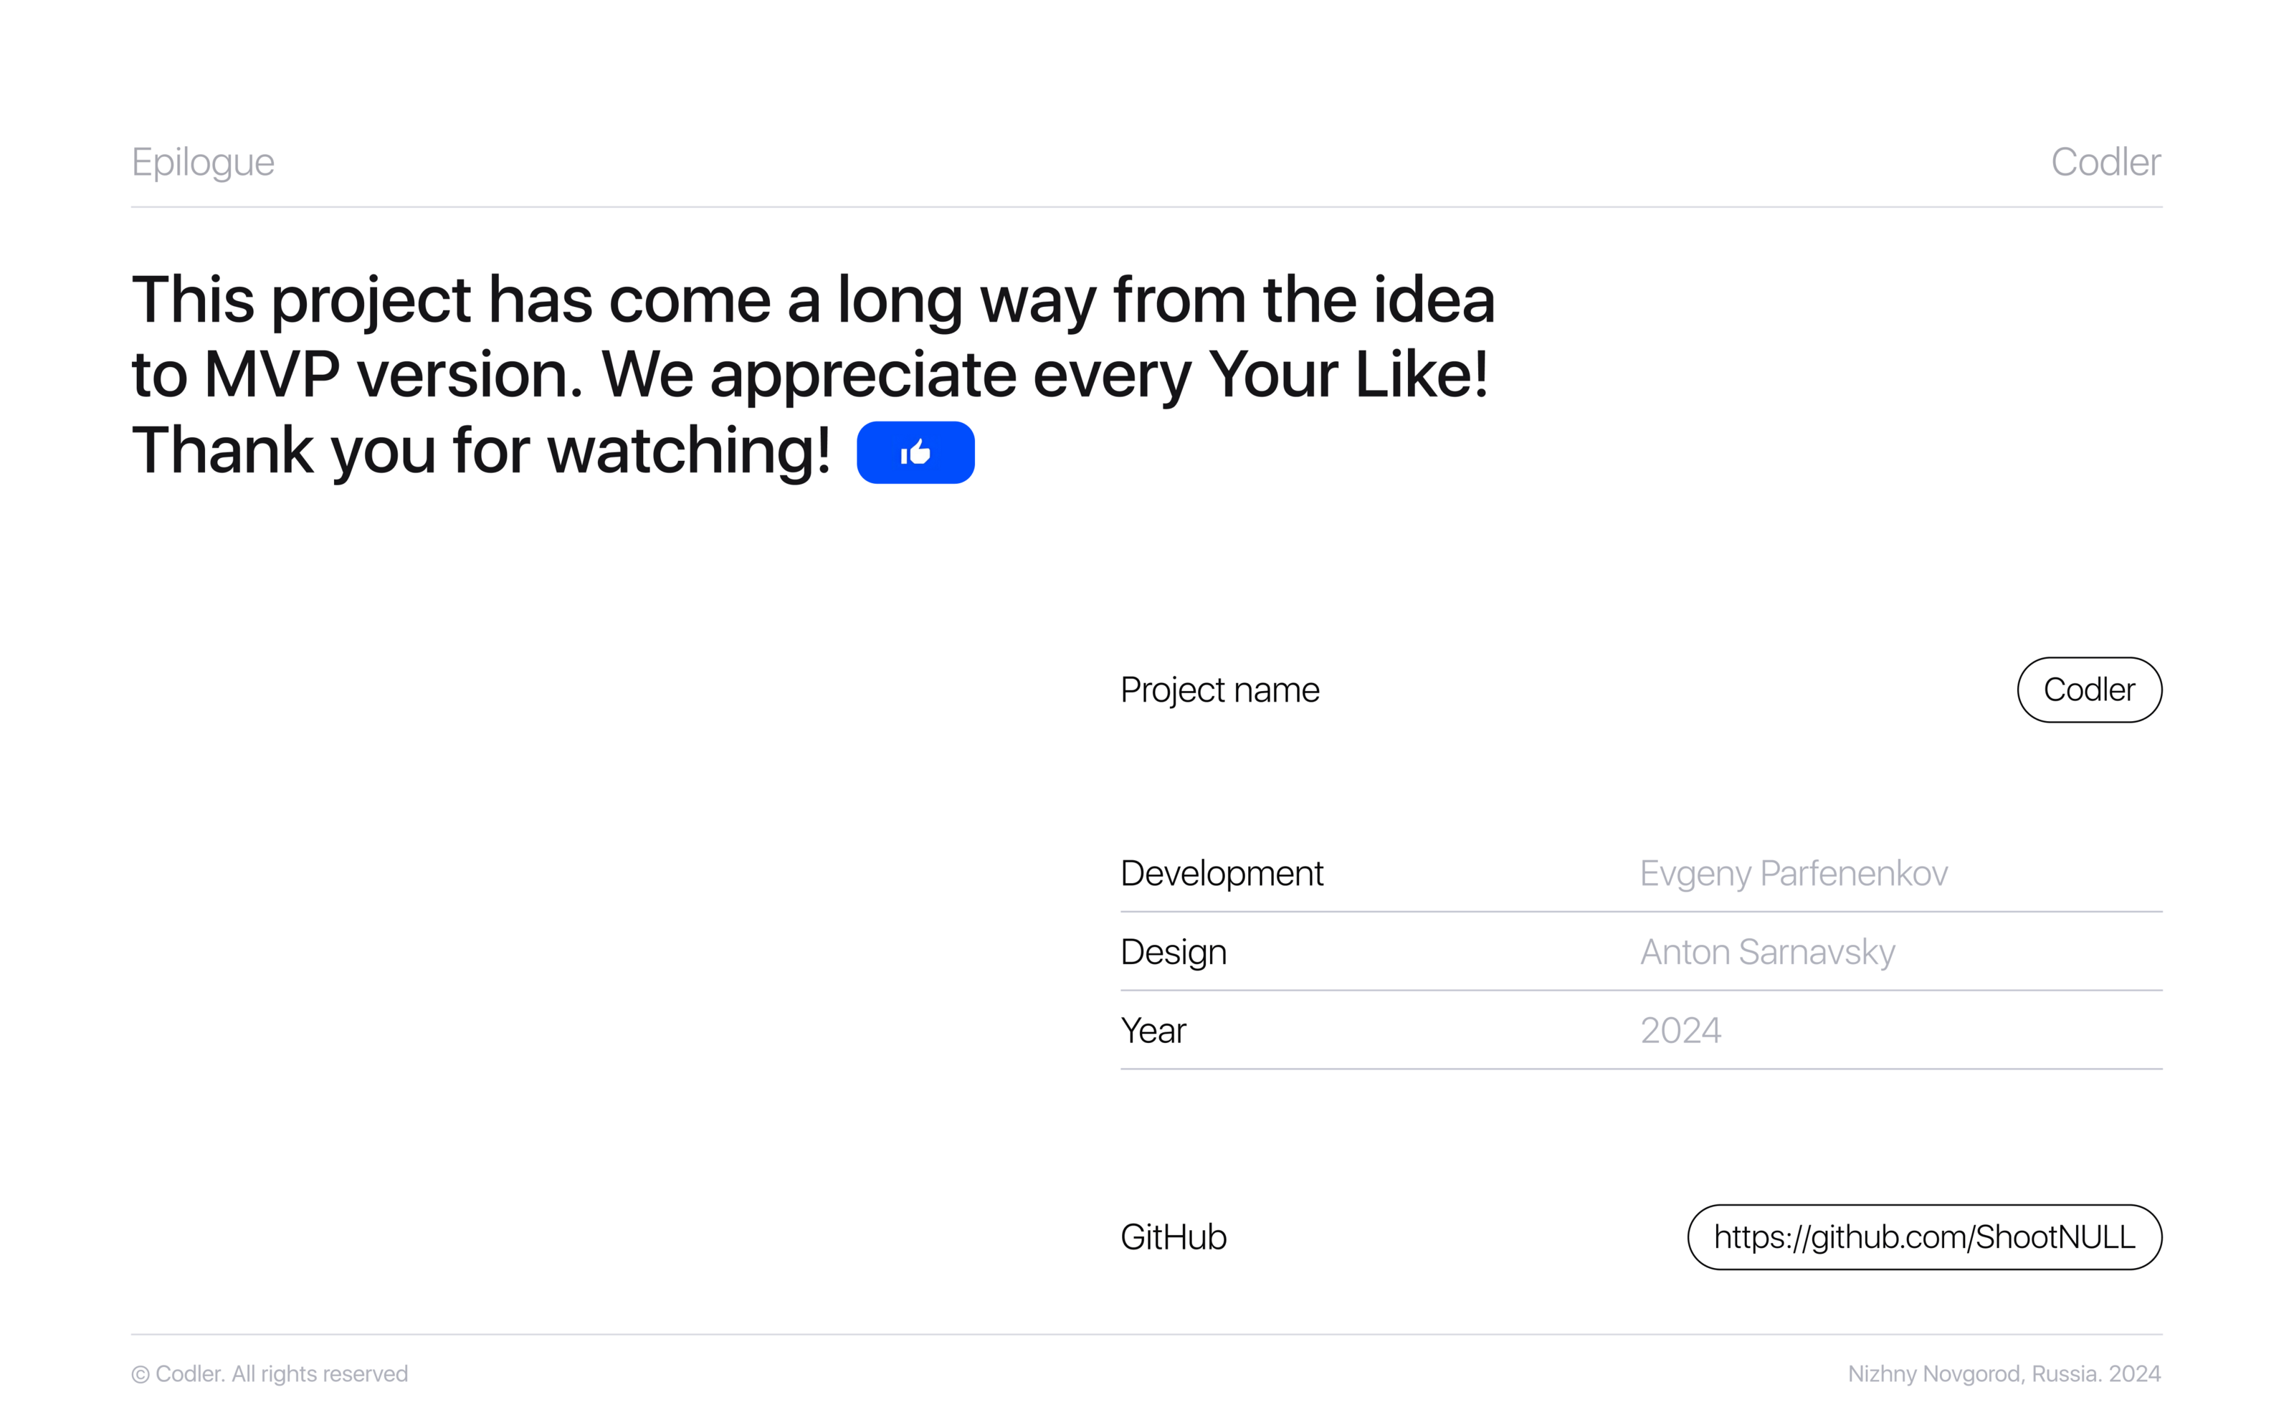This screenshot has height=1410, width=2294.
Task: Click the Codler title in the top-right header
Action: tap(2105, 162)
